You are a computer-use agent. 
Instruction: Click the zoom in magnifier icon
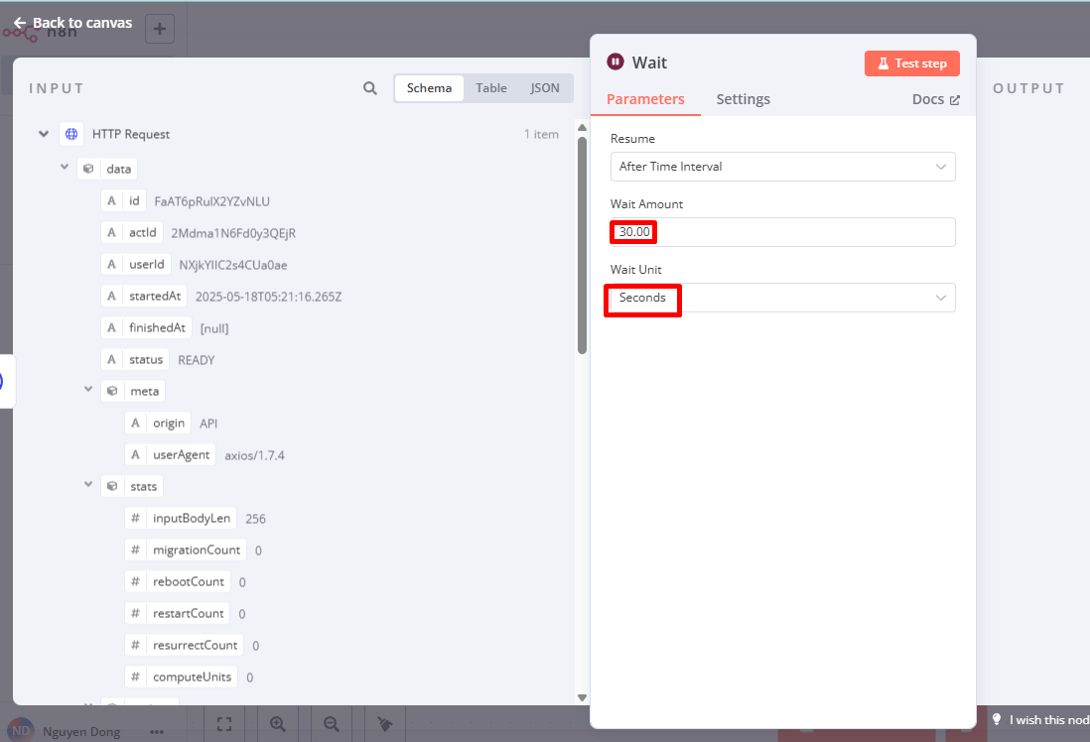tap(278, 724)
